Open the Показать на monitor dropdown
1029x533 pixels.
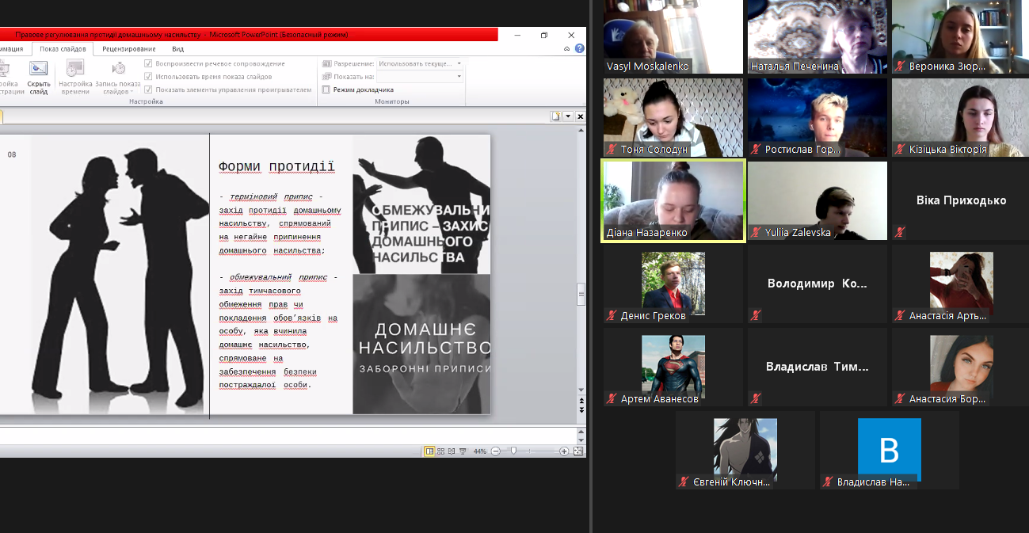tap(459, 77)
